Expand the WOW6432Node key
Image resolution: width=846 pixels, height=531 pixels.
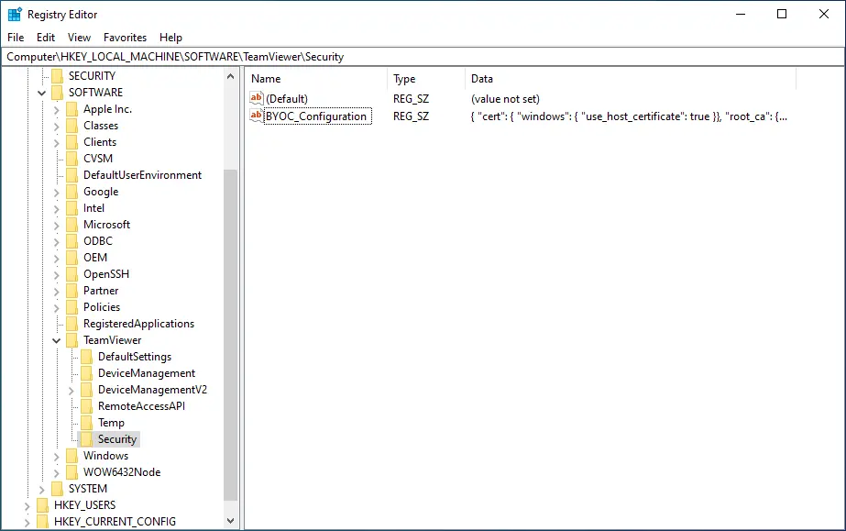[x=57, y=472]
